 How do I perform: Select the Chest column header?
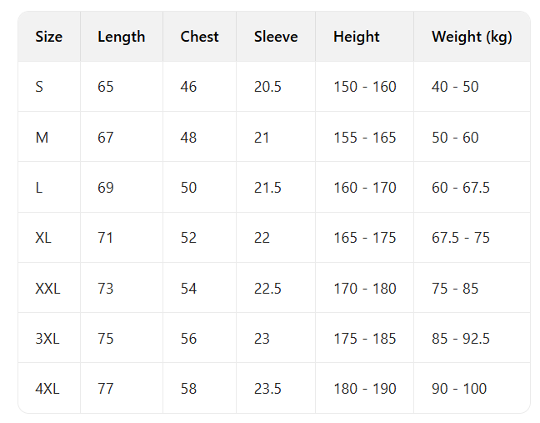[x=199, y=37]
